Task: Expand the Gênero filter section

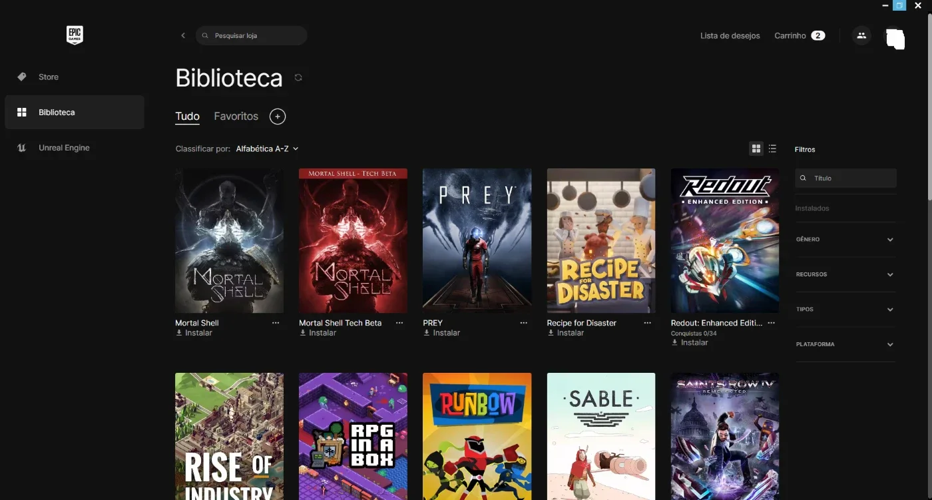Action: click(845, 239)
